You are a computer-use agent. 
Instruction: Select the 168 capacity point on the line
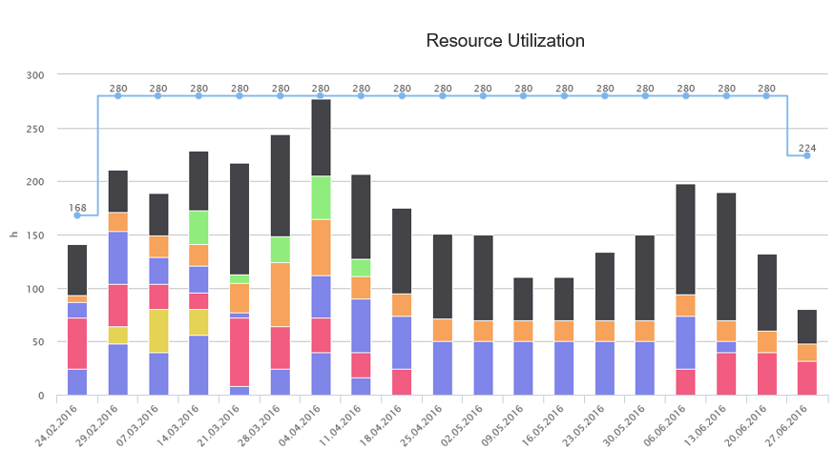pos(77,215)
